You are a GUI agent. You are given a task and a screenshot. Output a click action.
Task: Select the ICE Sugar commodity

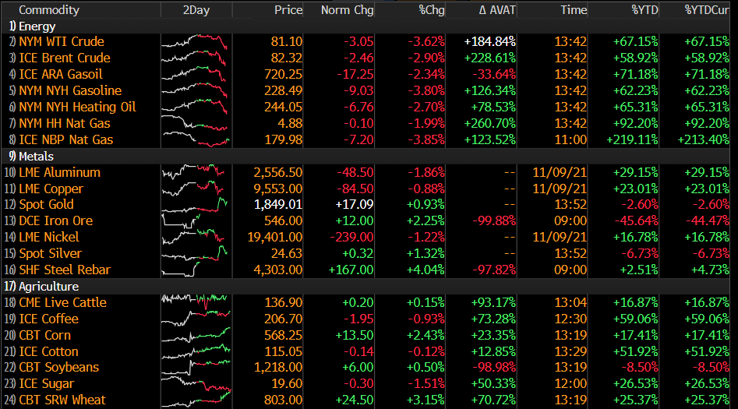click(46, 384)
